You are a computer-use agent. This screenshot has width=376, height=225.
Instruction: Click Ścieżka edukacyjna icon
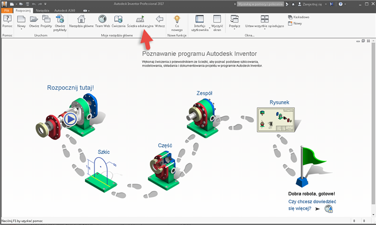click(x=140, y=19)
